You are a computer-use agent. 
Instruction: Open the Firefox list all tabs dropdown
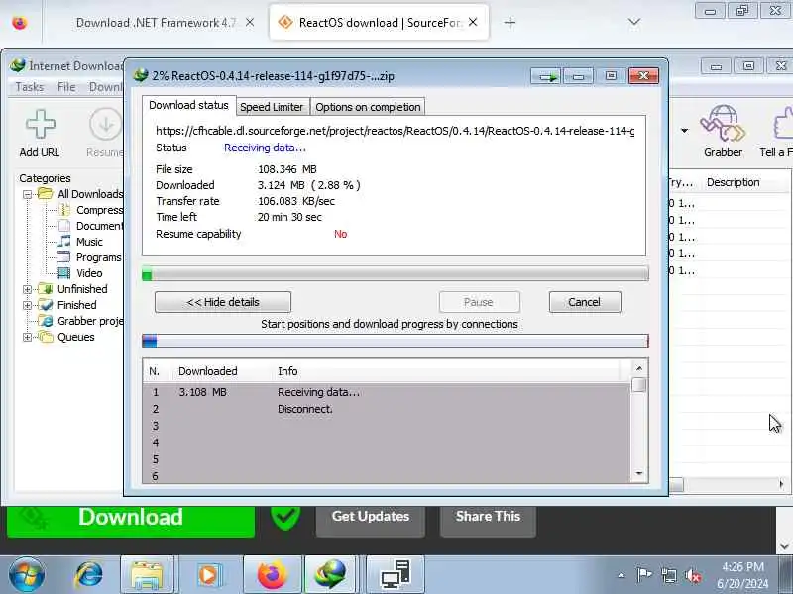tap(634, 22)
